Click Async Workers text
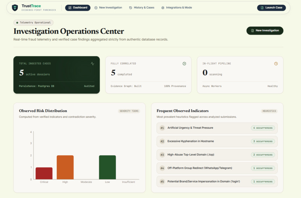Viewport: 301px width, 198px height. click(x=212, y=86)
